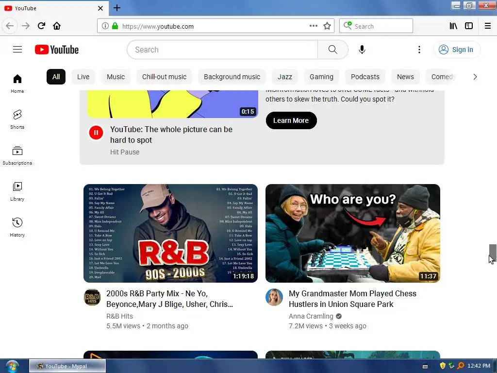Select the Live filter chip

(83, 77)
